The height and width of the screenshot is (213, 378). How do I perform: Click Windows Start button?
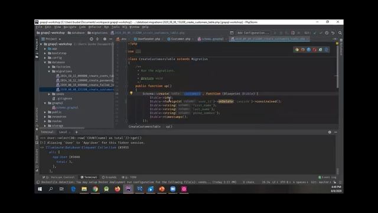40,189
